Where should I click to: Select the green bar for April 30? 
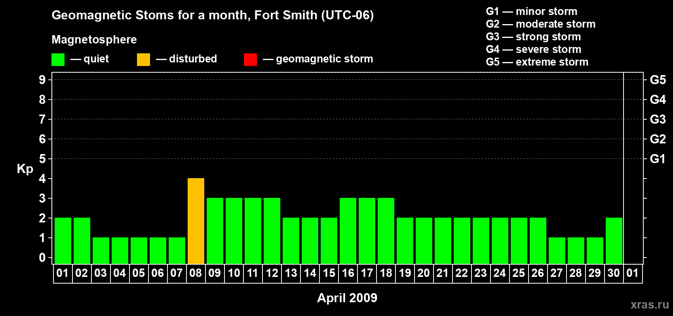tap(614, 241)
